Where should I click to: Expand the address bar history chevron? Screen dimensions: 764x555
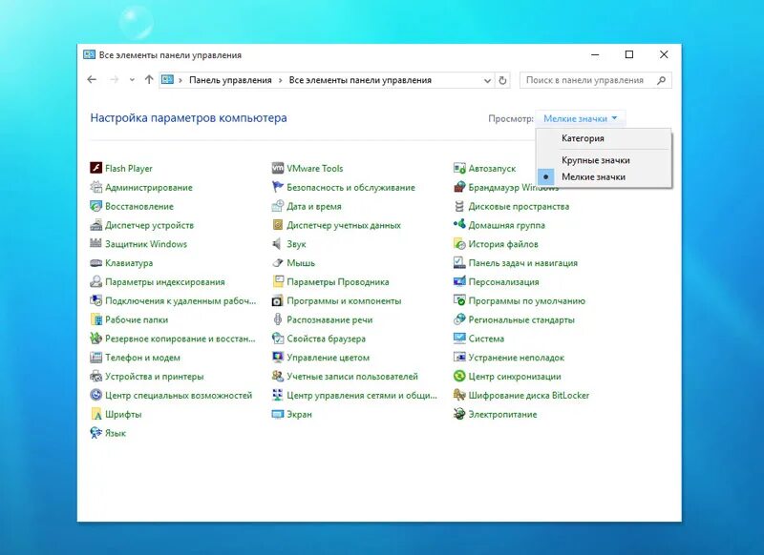click(487, 81)
